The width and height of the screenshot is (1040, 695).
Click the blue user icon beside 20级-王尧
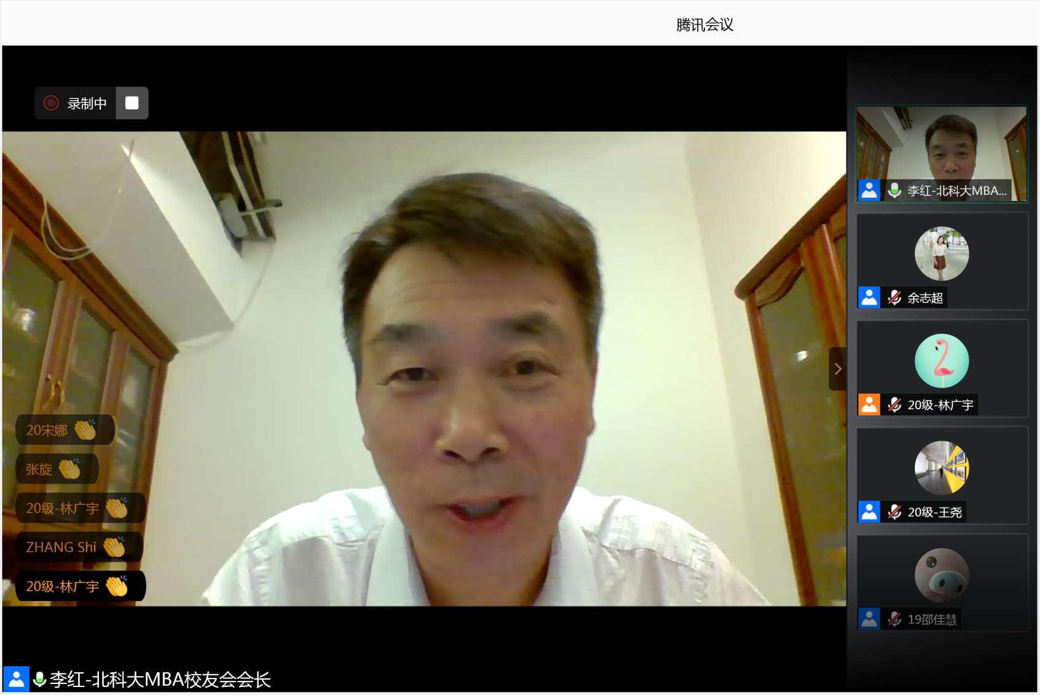869,512
